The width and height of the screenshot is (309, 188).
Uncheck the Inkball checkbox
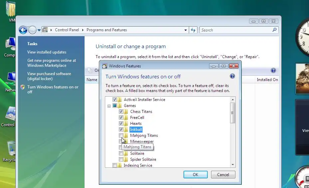click(x=121, y=130)
